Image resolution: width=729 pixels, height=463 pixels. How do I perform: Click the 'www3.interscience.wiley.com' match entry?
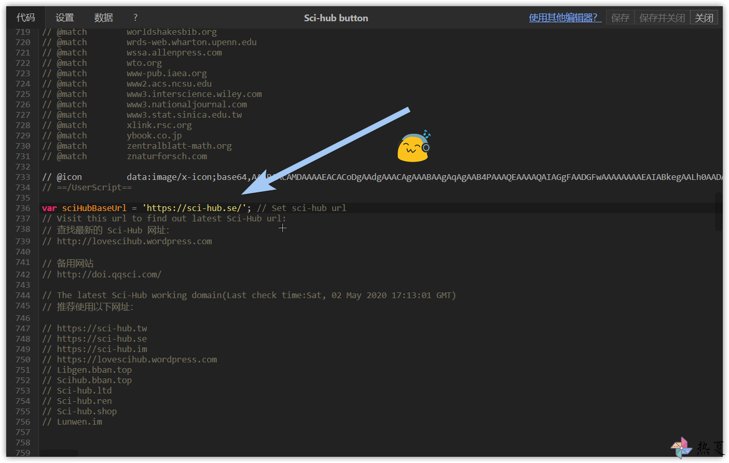[x=194, y=94]
